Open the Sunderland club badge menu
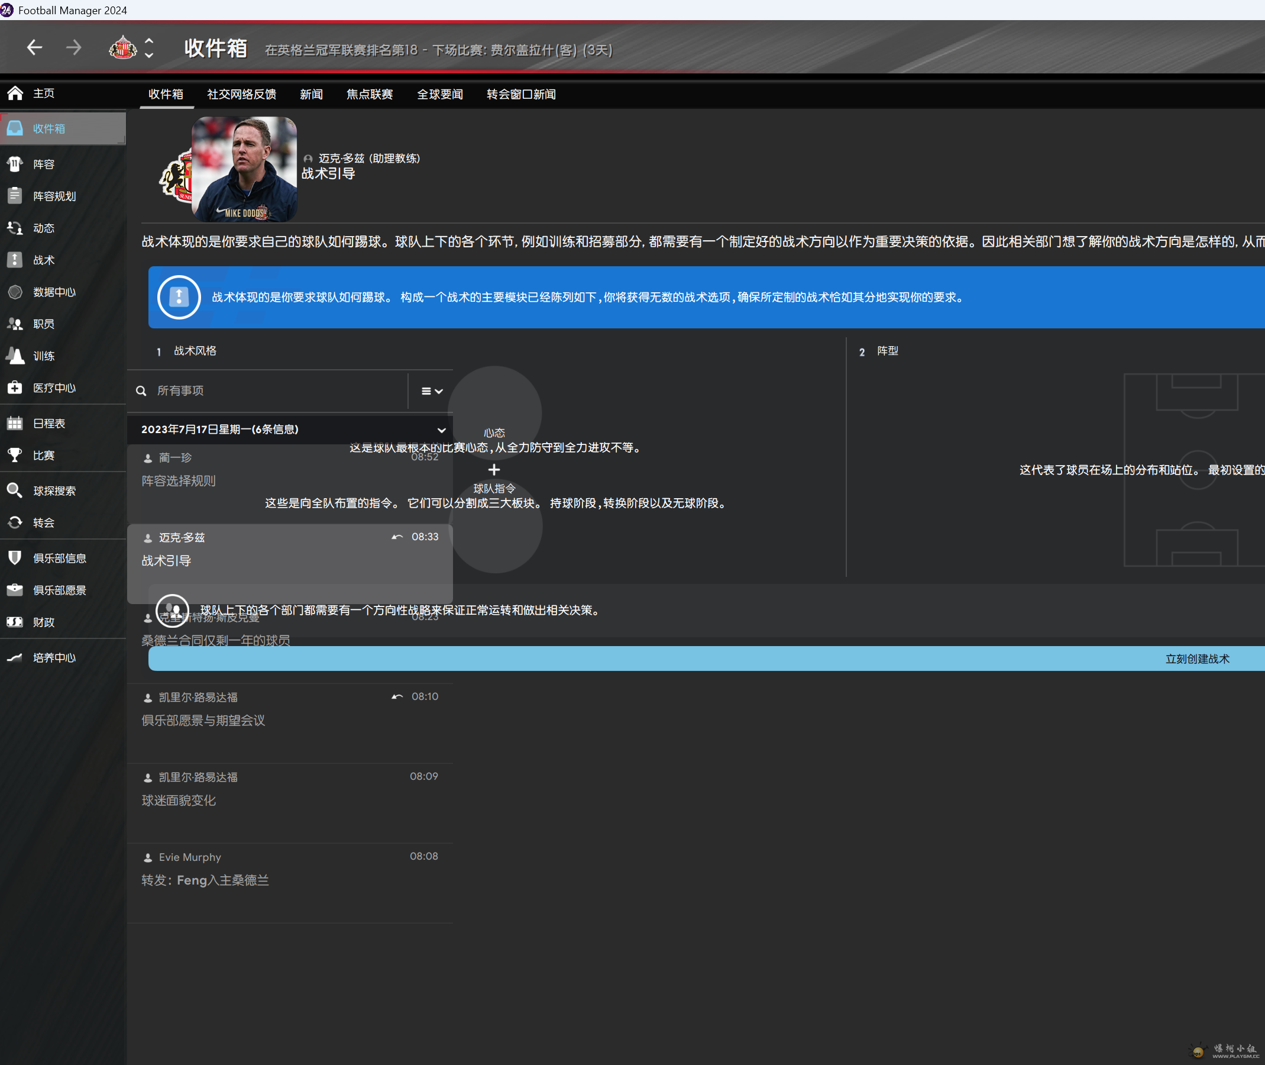 122,47
